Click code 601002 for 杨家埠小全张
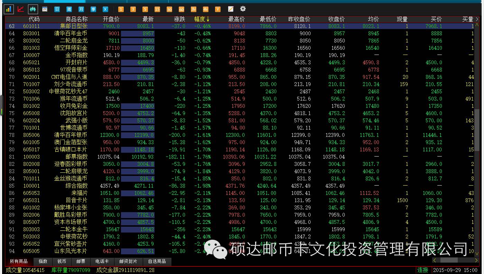Viewport: 484px width, 274px height. click(x=31, y=208)
